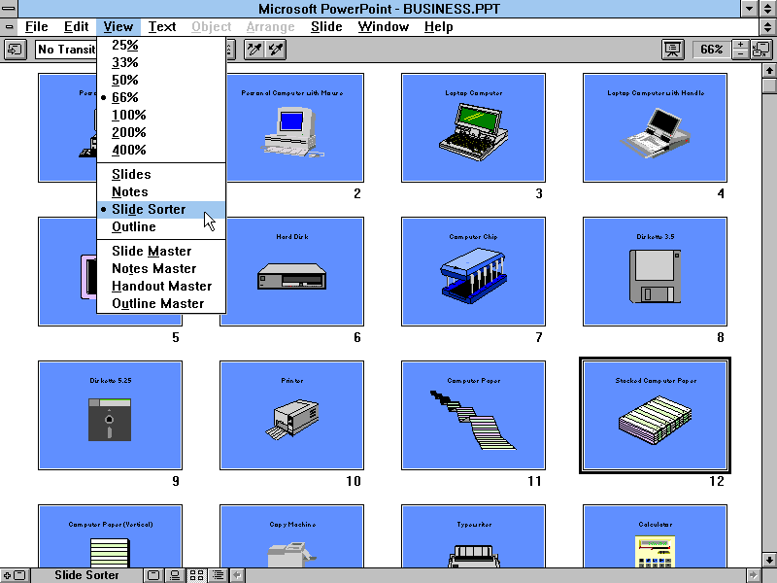Select Outline mode from the View menu
This screenshot has height=583, width=777.
tap(134, 226)
